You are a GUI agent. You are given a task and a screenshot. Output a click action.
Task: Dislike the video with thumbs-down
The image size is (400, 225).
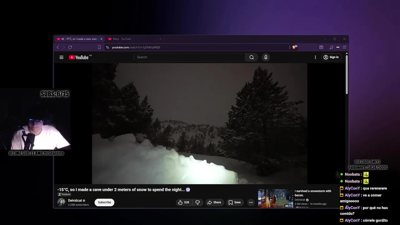(x=197, y=202)
